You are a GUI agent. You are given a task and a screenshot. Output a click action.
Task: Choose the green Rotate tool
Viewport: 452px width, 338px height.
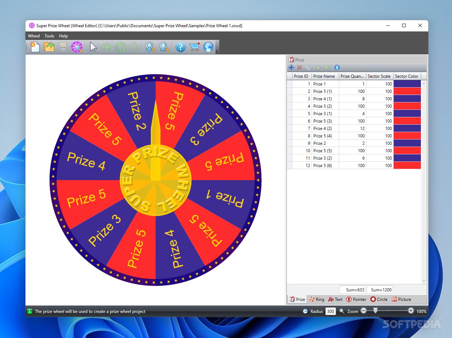click(x=121, y=47)
